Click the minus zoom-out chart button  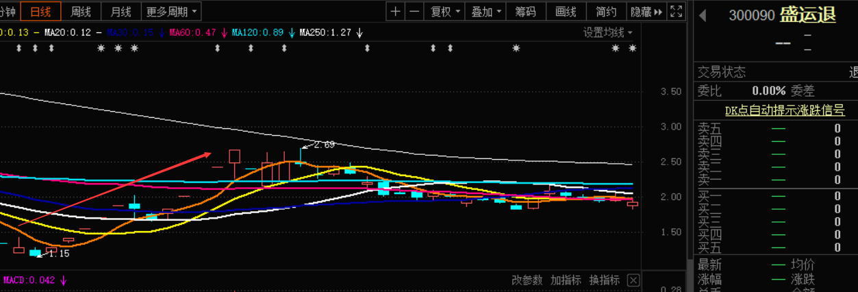coord(414,12)
